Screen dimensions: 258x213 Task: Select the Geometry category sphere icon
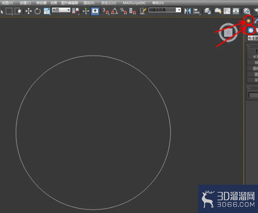[251, 31]
